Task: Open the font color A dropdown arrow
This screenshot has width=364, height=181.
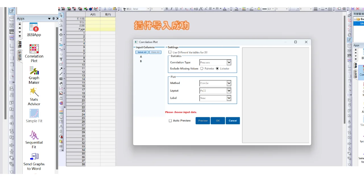Action: 228,9
